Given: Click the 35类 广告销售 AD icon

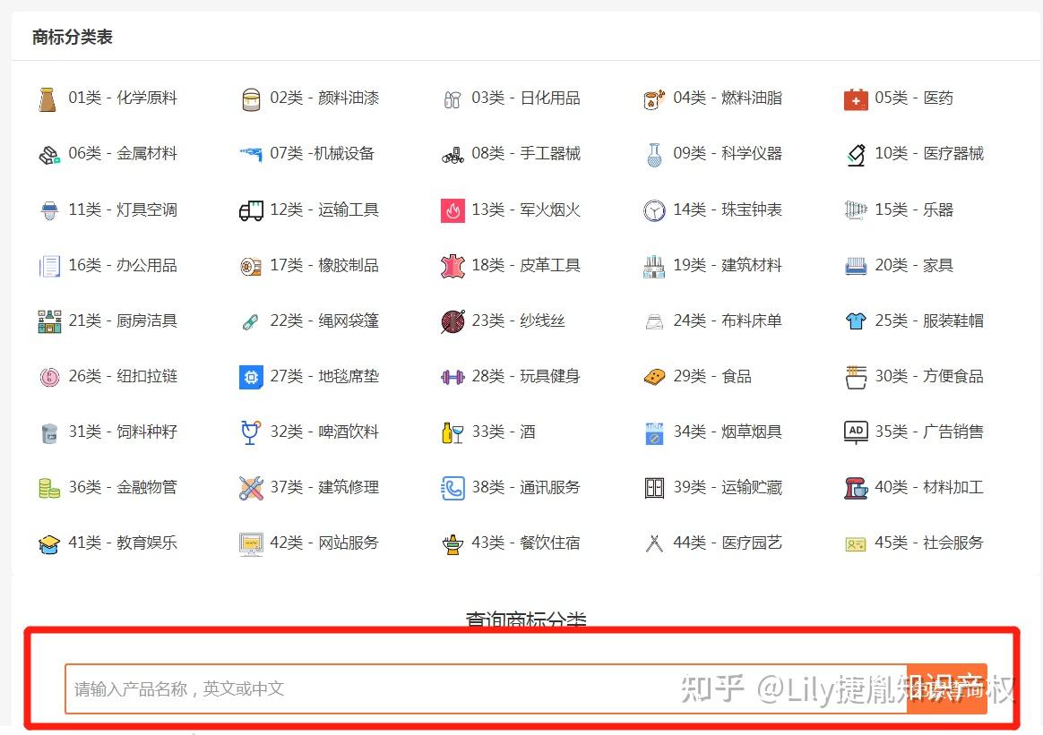Looking at the screenshot, I should 854,432.
